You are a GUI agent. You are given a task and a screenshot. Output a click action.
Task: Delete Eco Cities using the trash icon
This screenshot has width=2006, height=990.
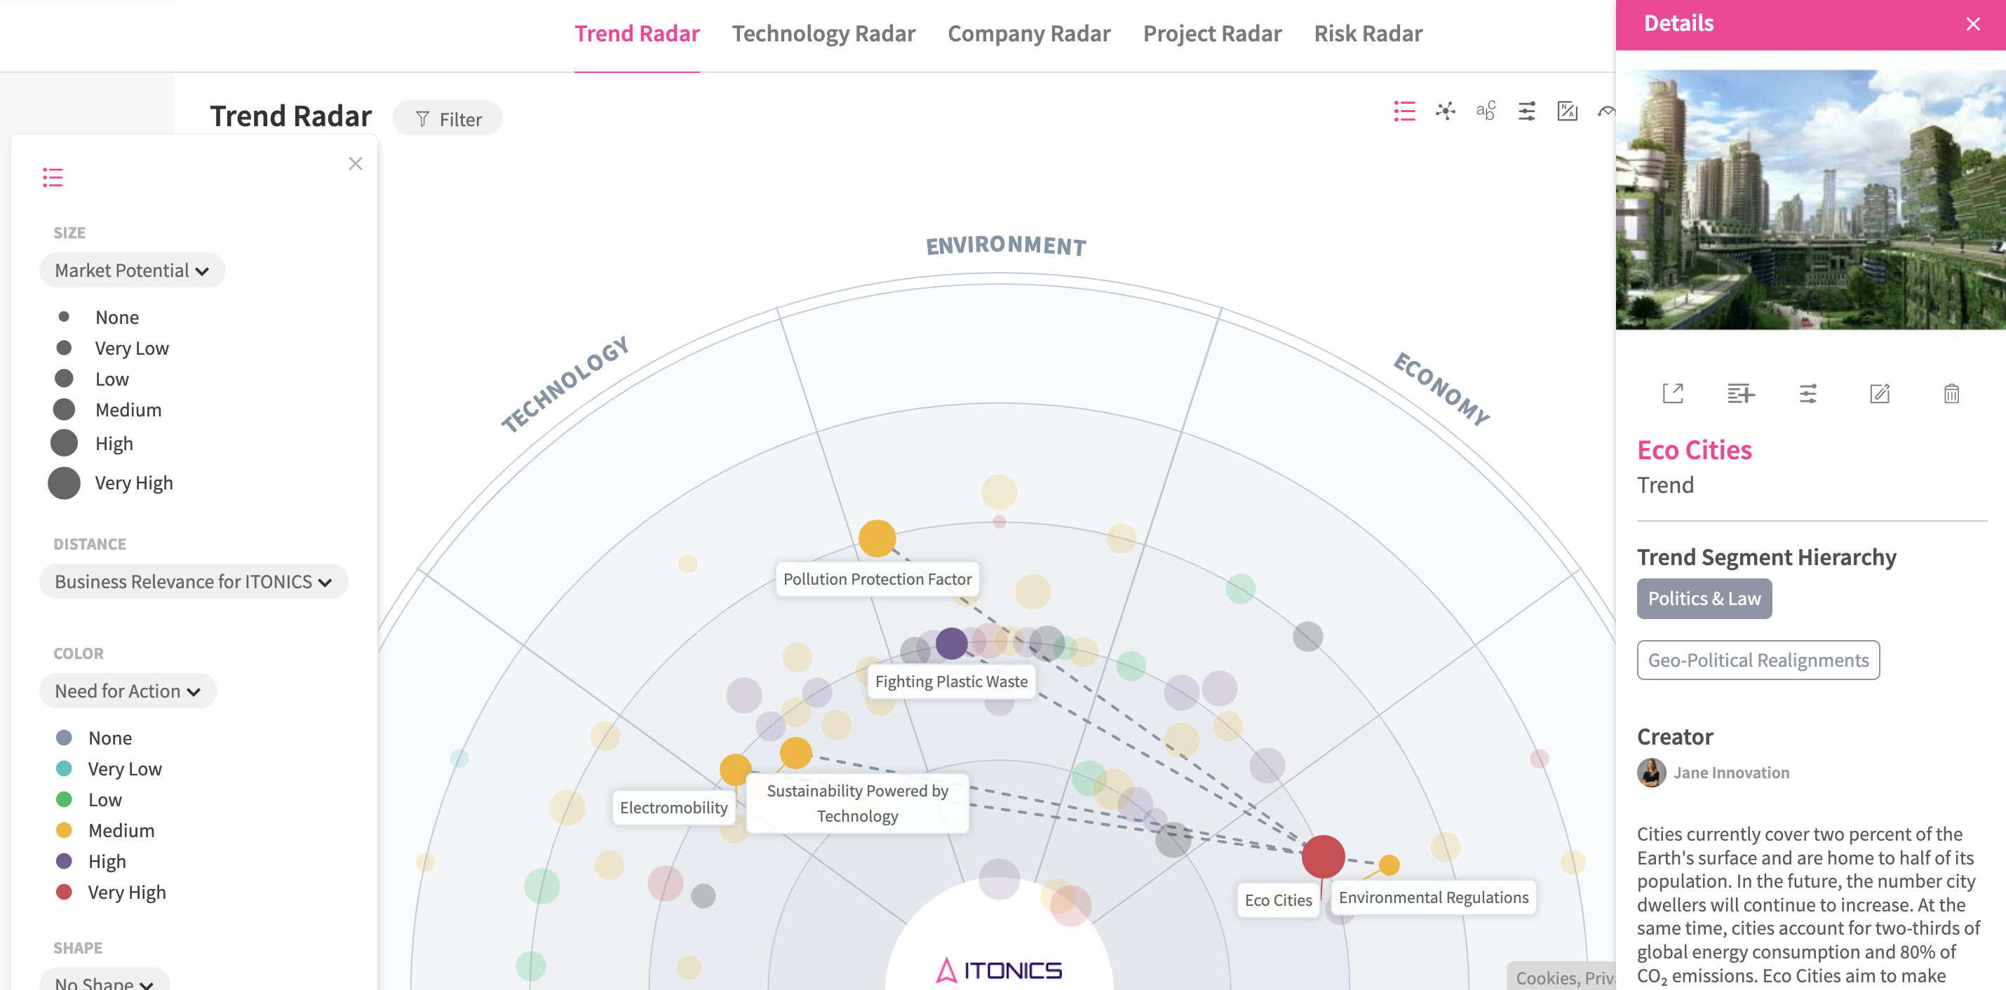pyautogui.click(x=1951, y=394)
